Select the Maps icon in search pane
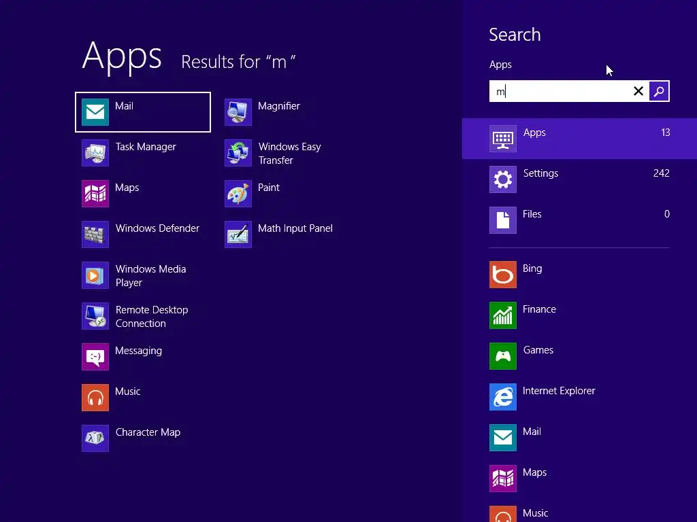The height and width of the screenshot is (522, 697). point(503,478)
